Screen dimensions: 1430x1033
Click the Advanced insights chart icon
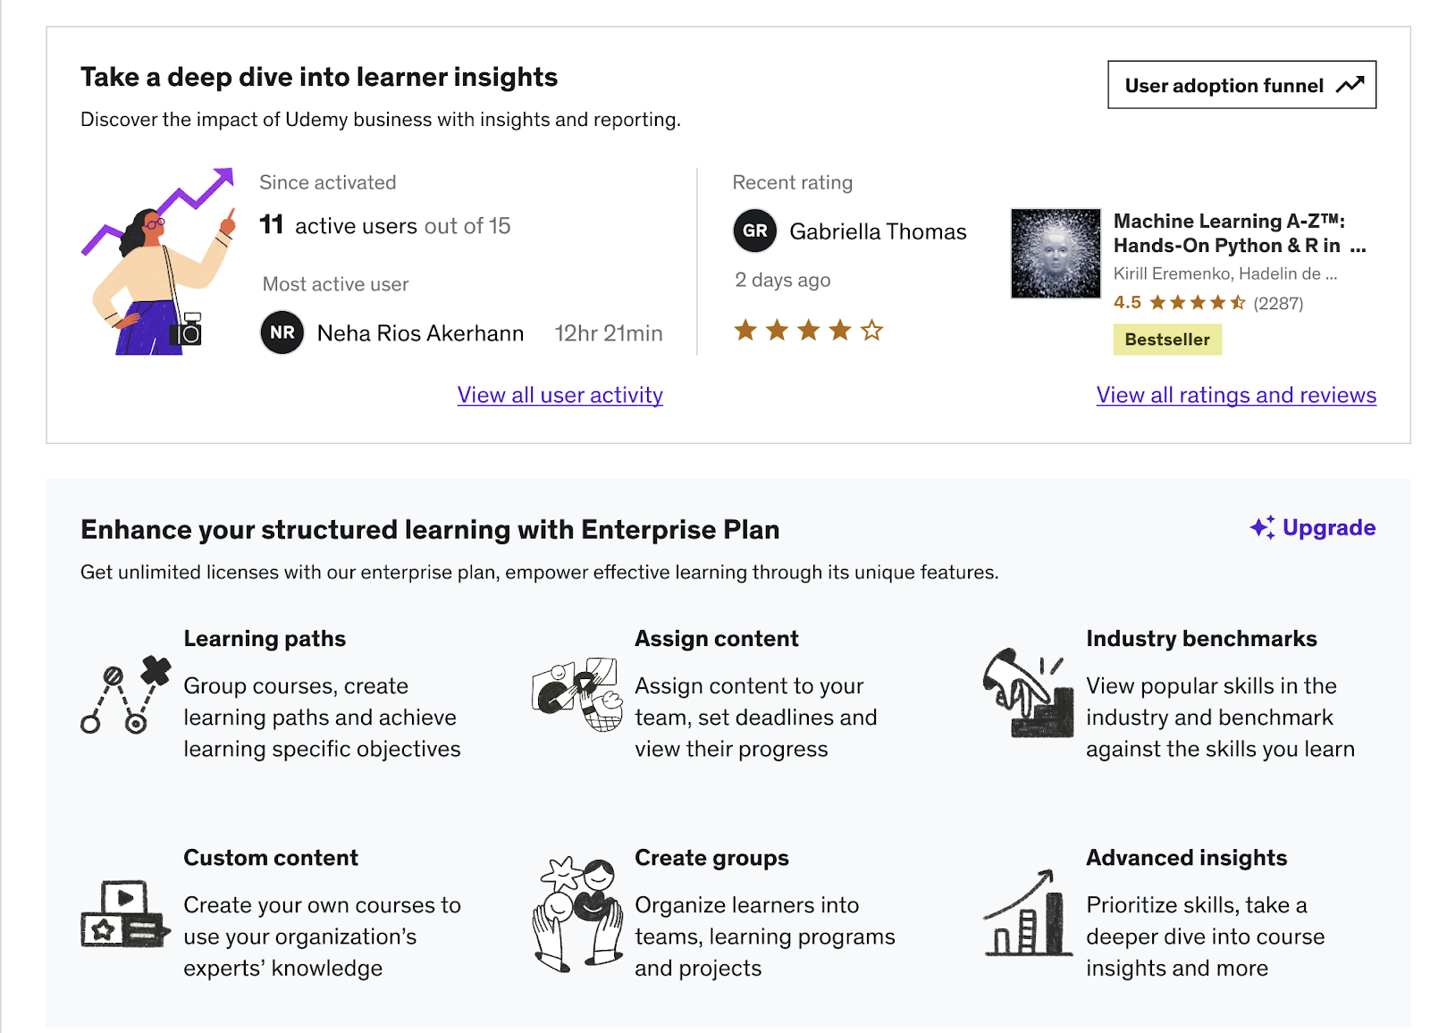coord(1029,914)
